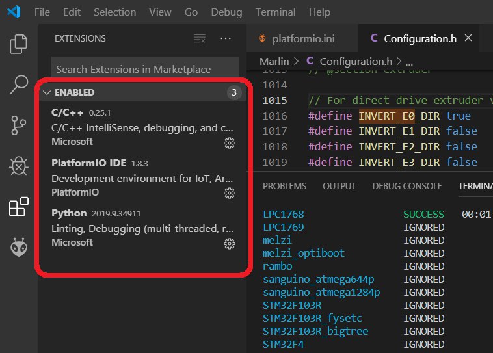Click the EXTENSIONS panel title
The image size is (493, 353).
pyautogui.click(x=80, y=38)
